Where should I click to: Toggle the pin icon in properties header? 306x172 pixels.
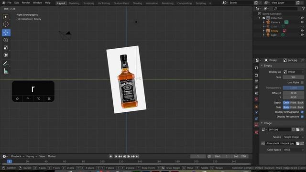pyautogui.click(x=303, y=60)
